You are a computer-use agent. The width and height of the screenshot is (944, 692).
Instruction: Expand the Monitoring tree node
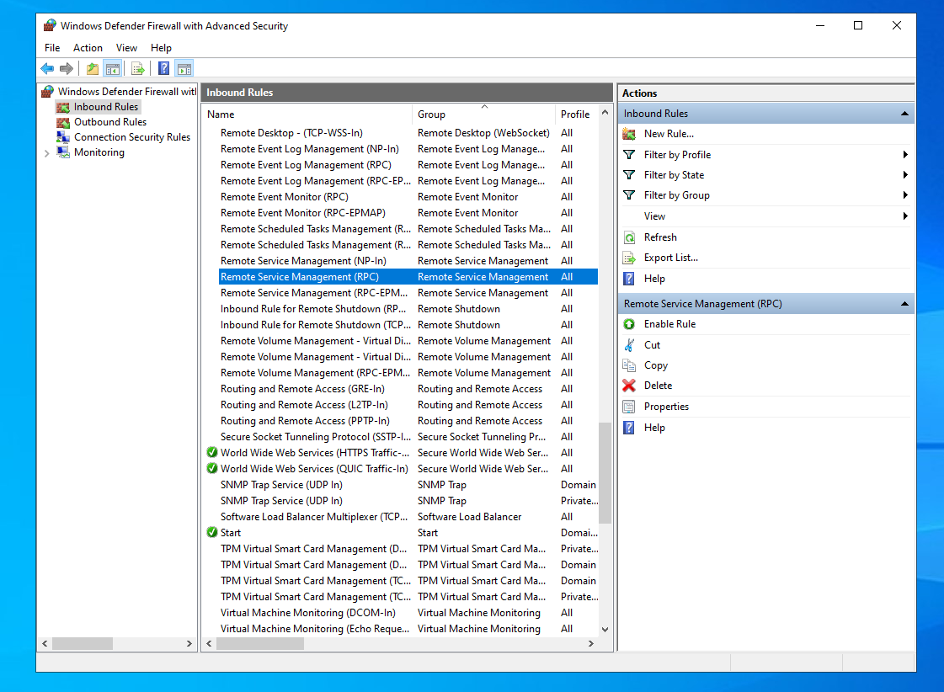[47, 153]
